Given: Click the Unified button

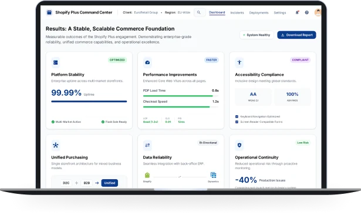Looking at the screenshot, I should coord(110,183).
